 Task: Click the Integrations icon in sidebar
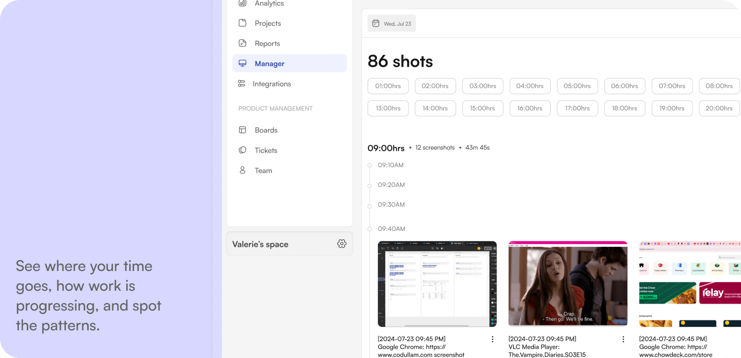[242, 84]
